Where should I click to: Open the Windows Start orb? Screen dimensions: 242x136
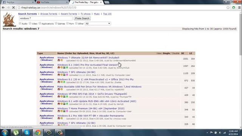click(5, 133)
